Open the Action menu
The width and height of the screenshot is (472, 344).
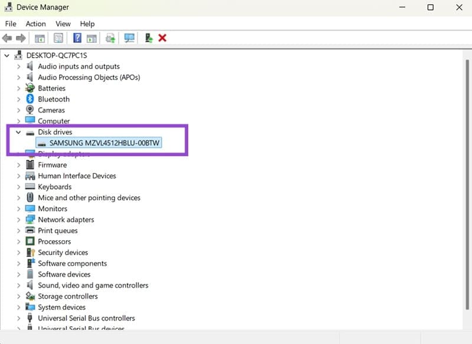coord(35,24)
